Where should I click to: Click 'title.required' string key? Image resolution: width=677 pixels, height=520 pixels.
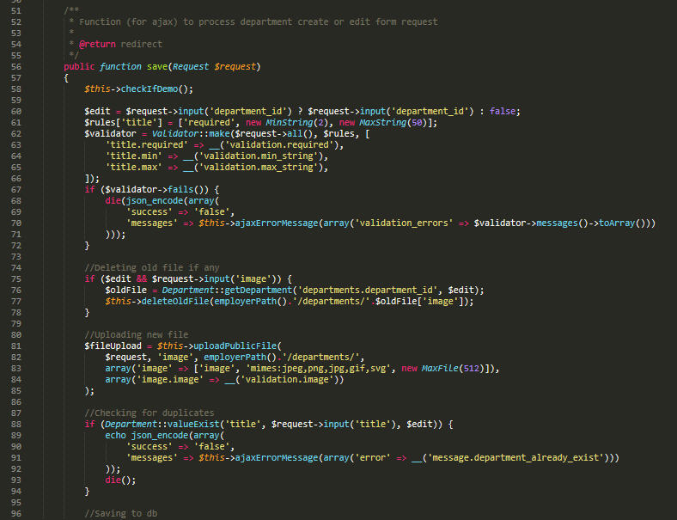pyautogui.click(x=147, y=145)
